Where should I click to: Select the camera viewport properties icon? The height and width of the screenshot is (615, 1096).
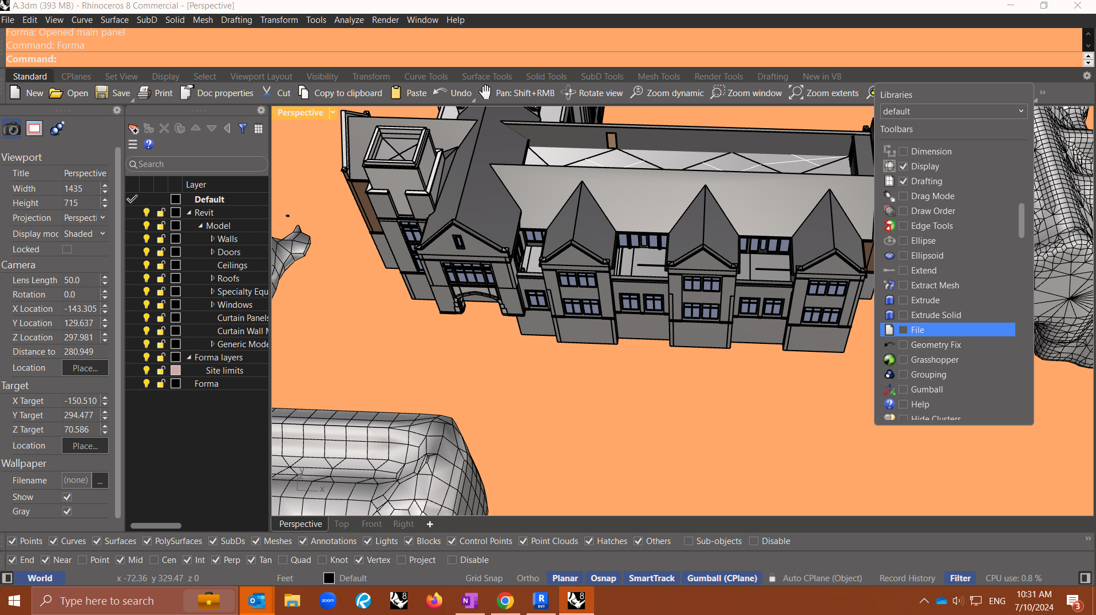tap(11, 129)
